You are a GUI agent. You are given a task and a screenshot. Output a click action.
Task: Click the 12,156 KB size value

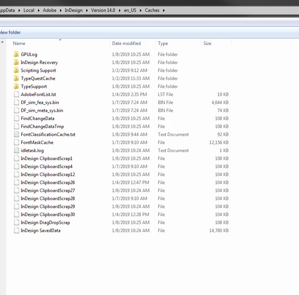(219, 143)
